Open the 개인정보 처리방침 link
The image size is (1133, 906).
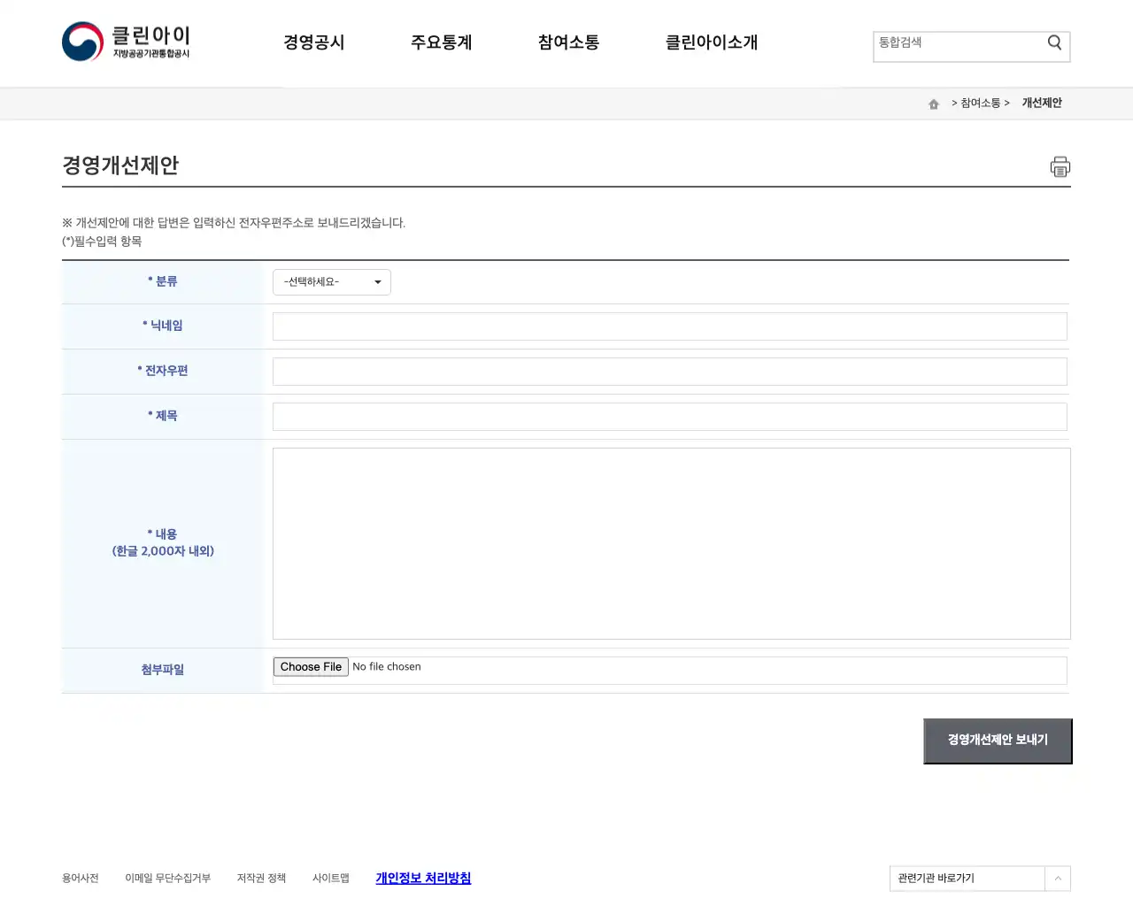423,878
